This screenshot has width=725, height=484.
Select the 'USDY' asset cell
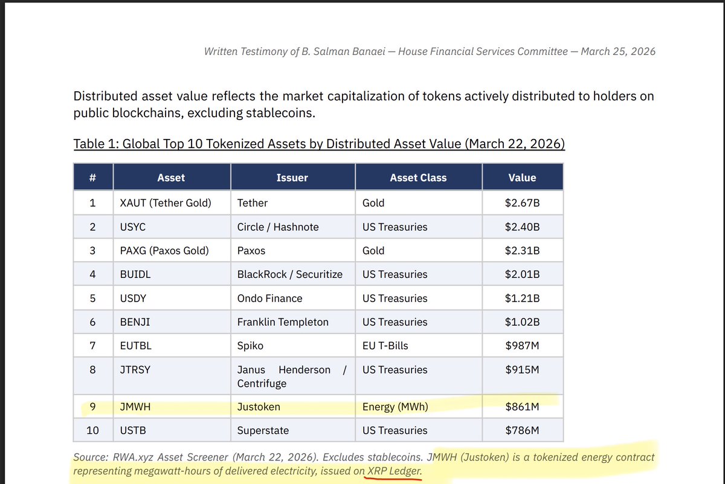coord(171,298)
